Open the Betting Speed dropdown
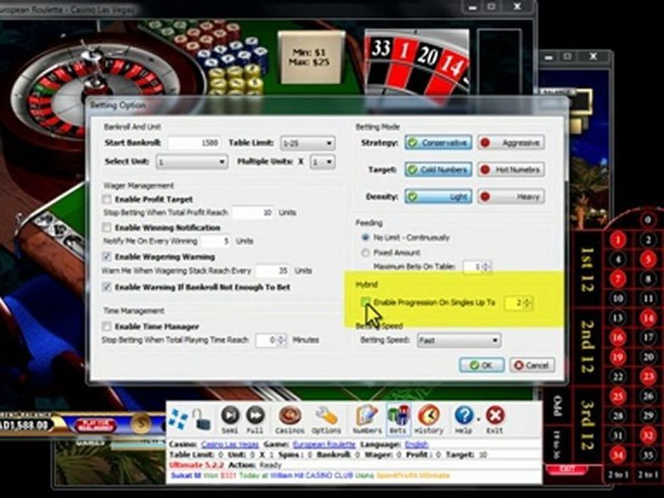Screen dimensions: 664x498 tap(459, 340)
